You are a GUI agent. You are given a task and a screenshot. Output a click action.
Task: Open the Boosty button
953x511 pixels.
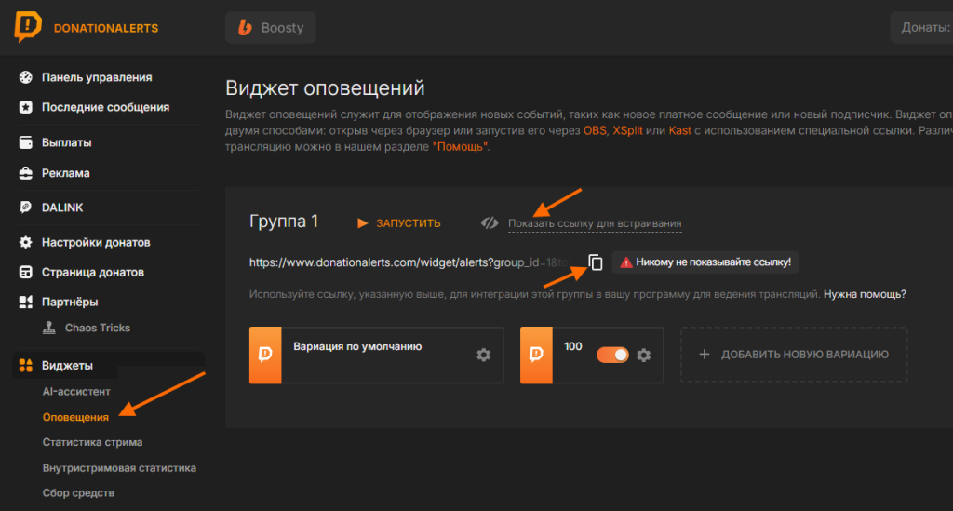(x=271, y=27)
